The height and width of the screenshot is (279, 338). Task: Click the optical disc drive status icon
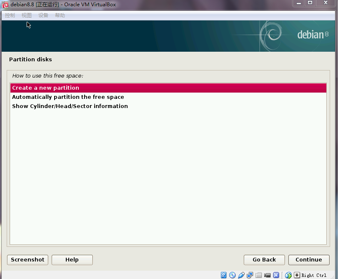233,275
